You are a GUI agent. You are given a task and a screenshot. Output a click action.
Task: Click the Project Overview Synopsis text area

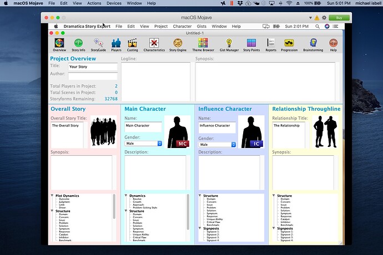265,81
